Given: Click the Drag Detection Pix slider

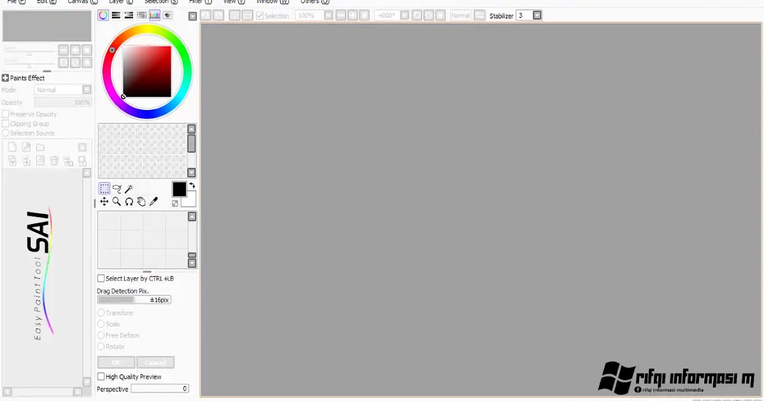Looking at the screenshot, I should (134, 300).
